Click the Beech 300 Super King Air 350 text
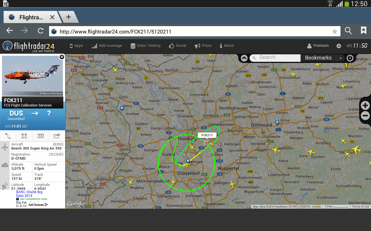This screenshot has width=371, height=231. click(x=37, y=148)
